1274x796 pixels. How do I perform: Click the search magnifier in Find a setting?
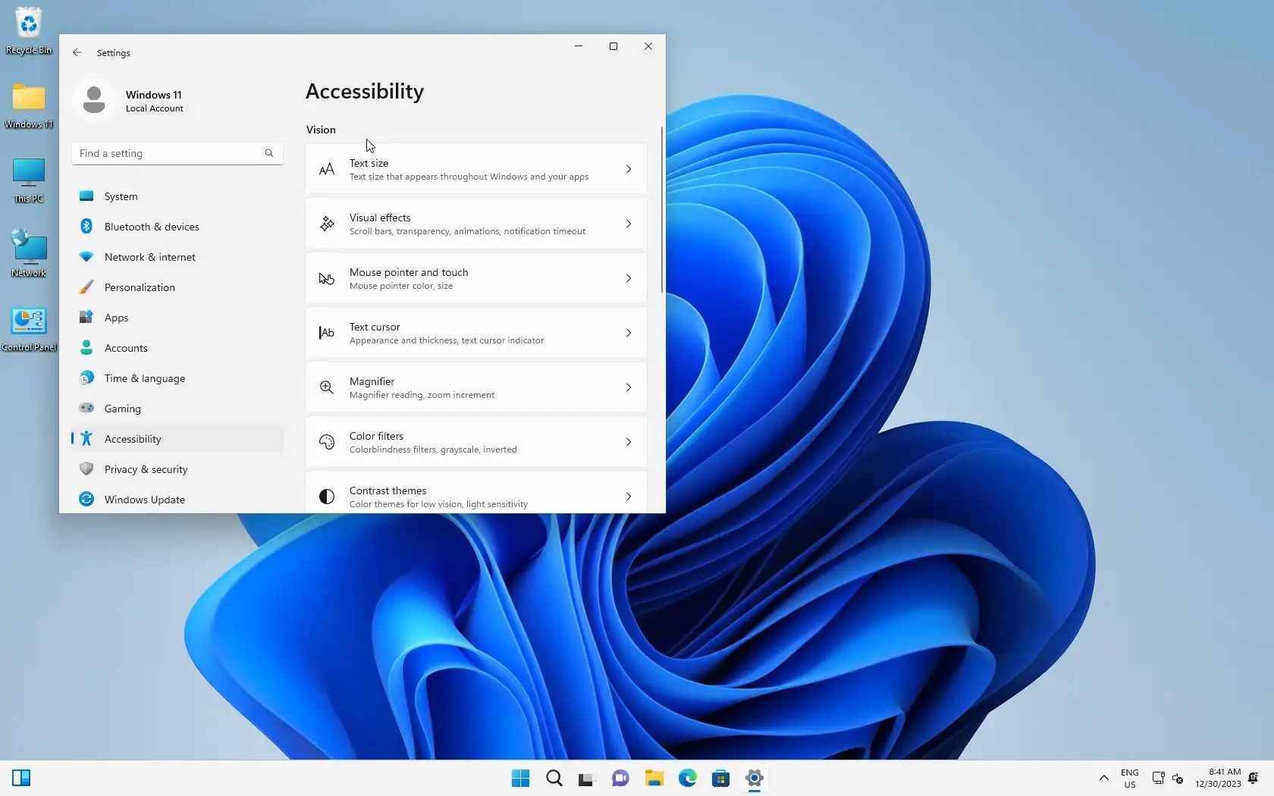click(269, 153)
